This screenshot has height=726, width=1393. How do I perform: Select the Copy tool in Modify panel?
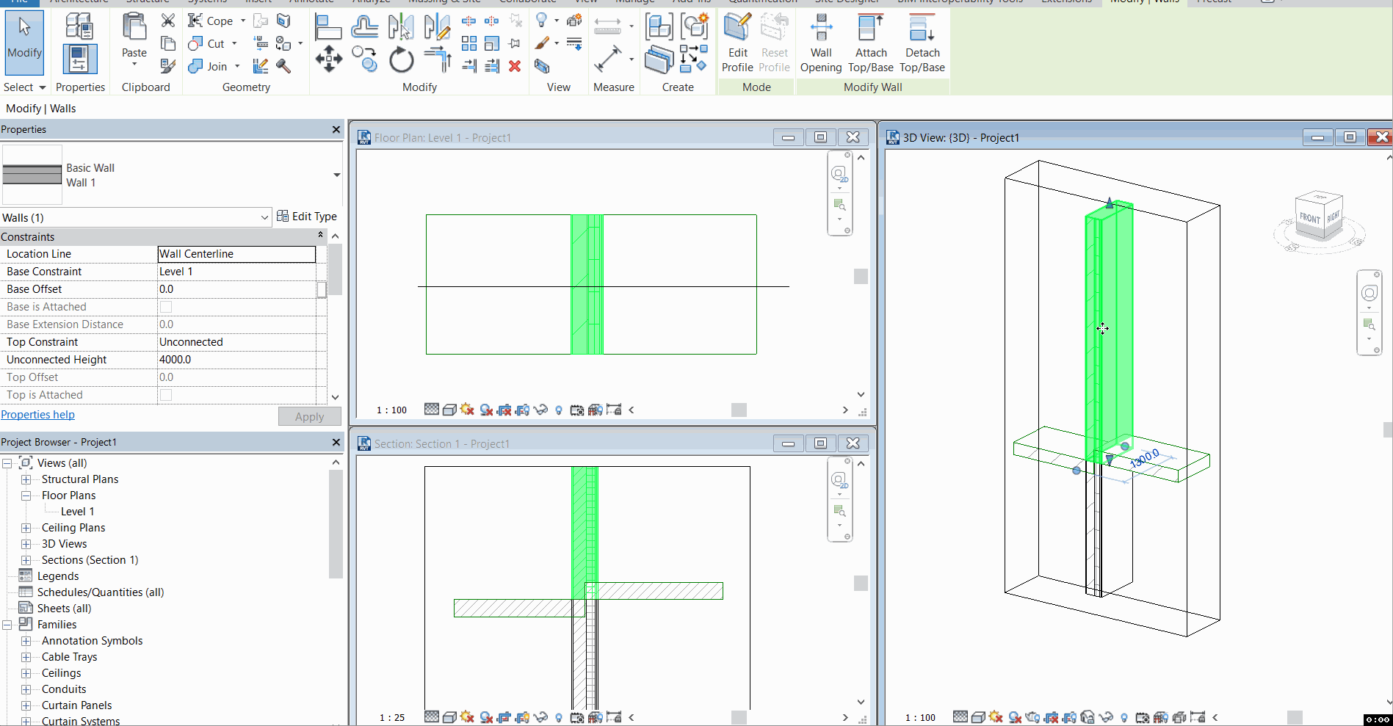click(364, 59)
